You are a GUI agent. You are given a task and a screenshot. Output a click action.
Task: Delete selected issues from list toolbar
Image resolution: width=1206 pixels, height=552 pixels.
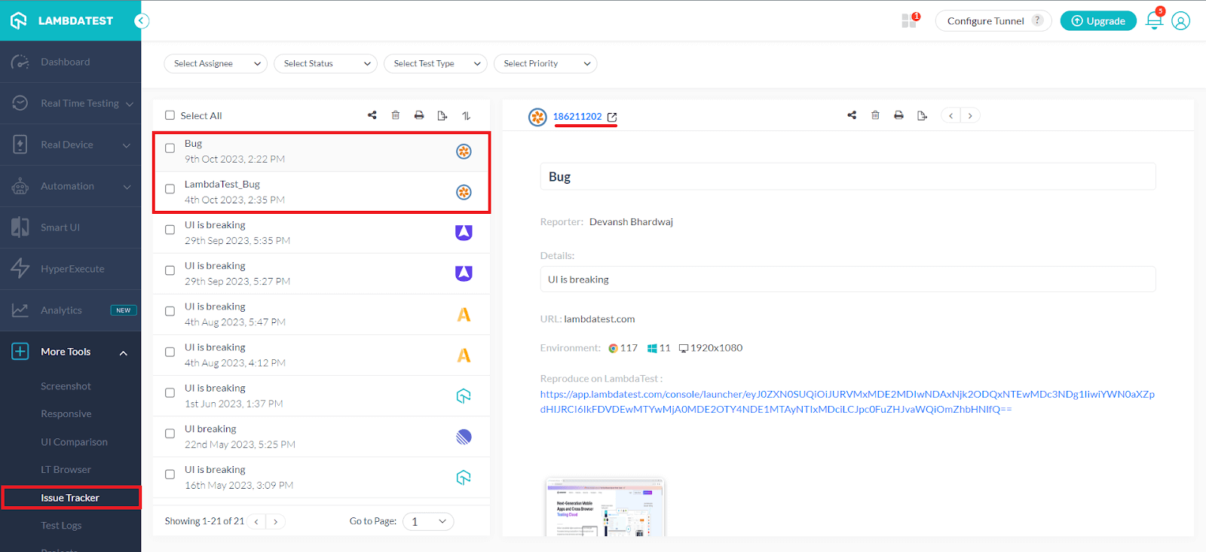396,115
